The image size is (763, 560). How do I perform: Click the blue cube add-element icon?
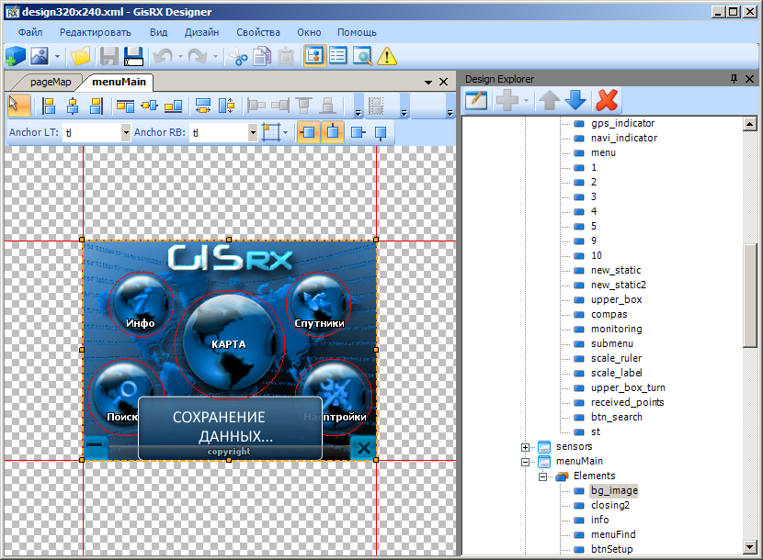15,56
